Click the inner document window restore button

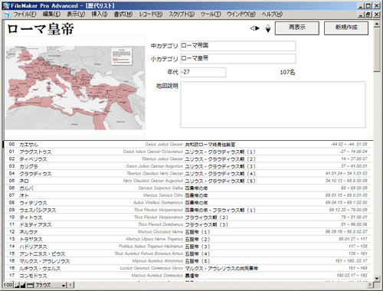pyautogui.click(x=368, y=15)
